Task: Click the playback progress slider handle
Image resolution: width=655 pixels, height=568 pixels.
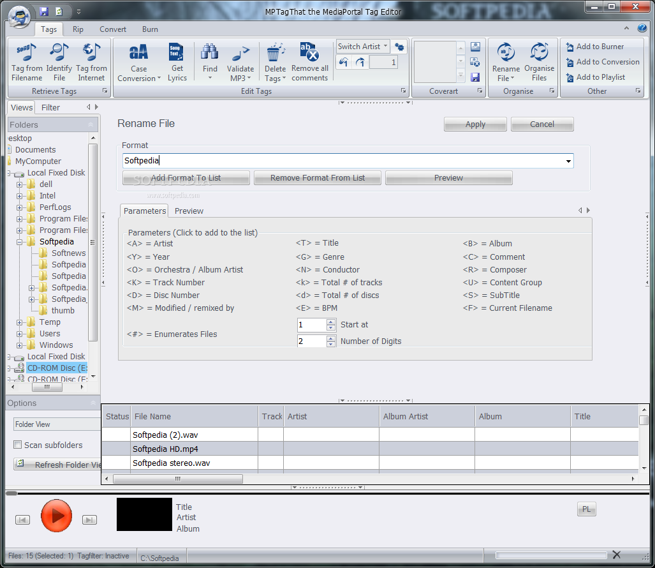Action: pyautogui.click(x=11, y=493)
